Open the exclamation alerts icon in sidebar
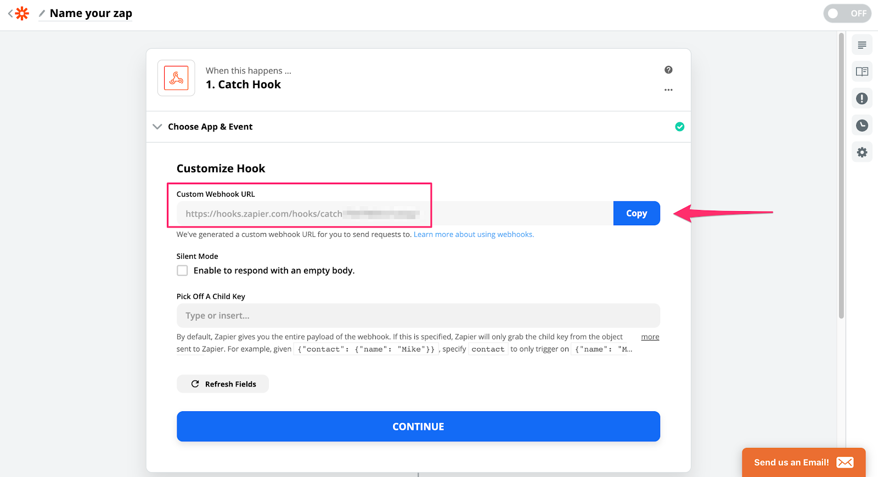Image resolution: width=878 pixels, height=477 pixels. [x=862, y=99]
